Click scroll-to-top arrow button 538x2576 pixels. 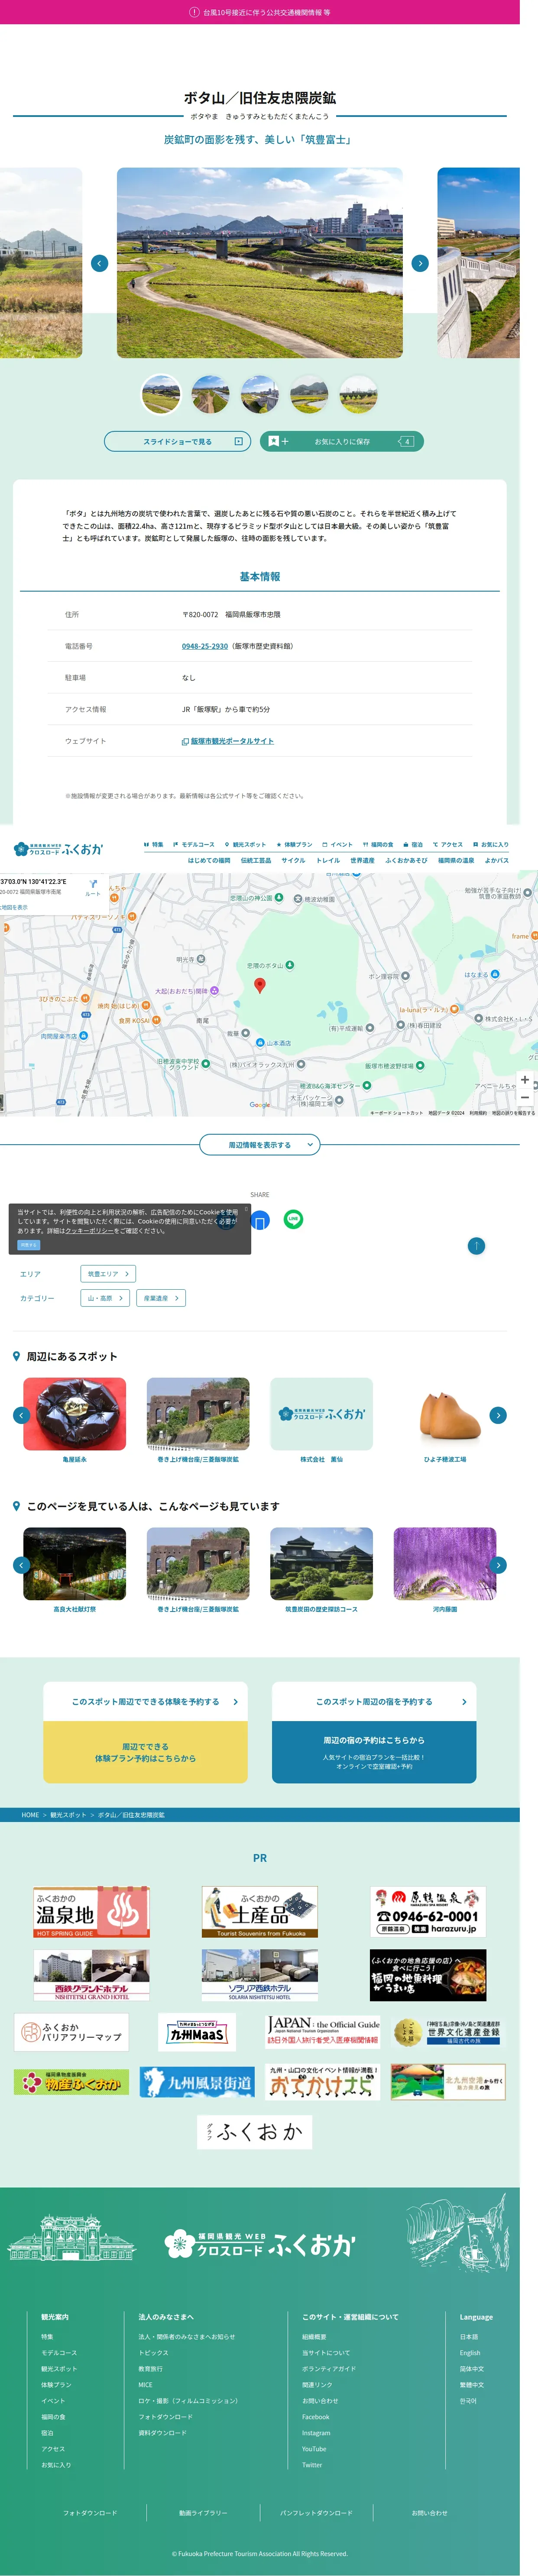[476, 1245]
